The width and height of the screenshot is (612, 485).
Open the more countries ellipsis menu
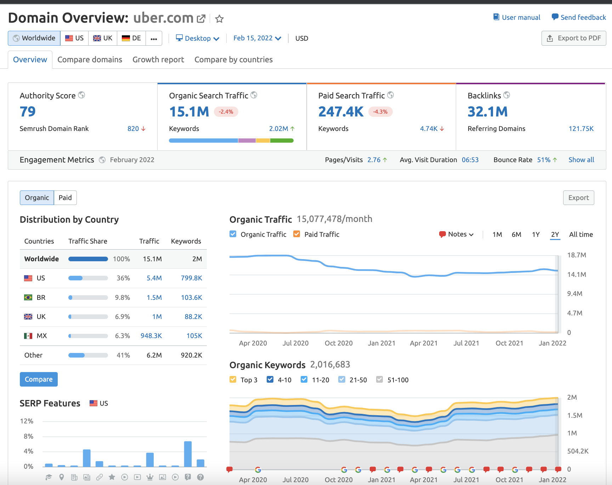click(154, 38)
